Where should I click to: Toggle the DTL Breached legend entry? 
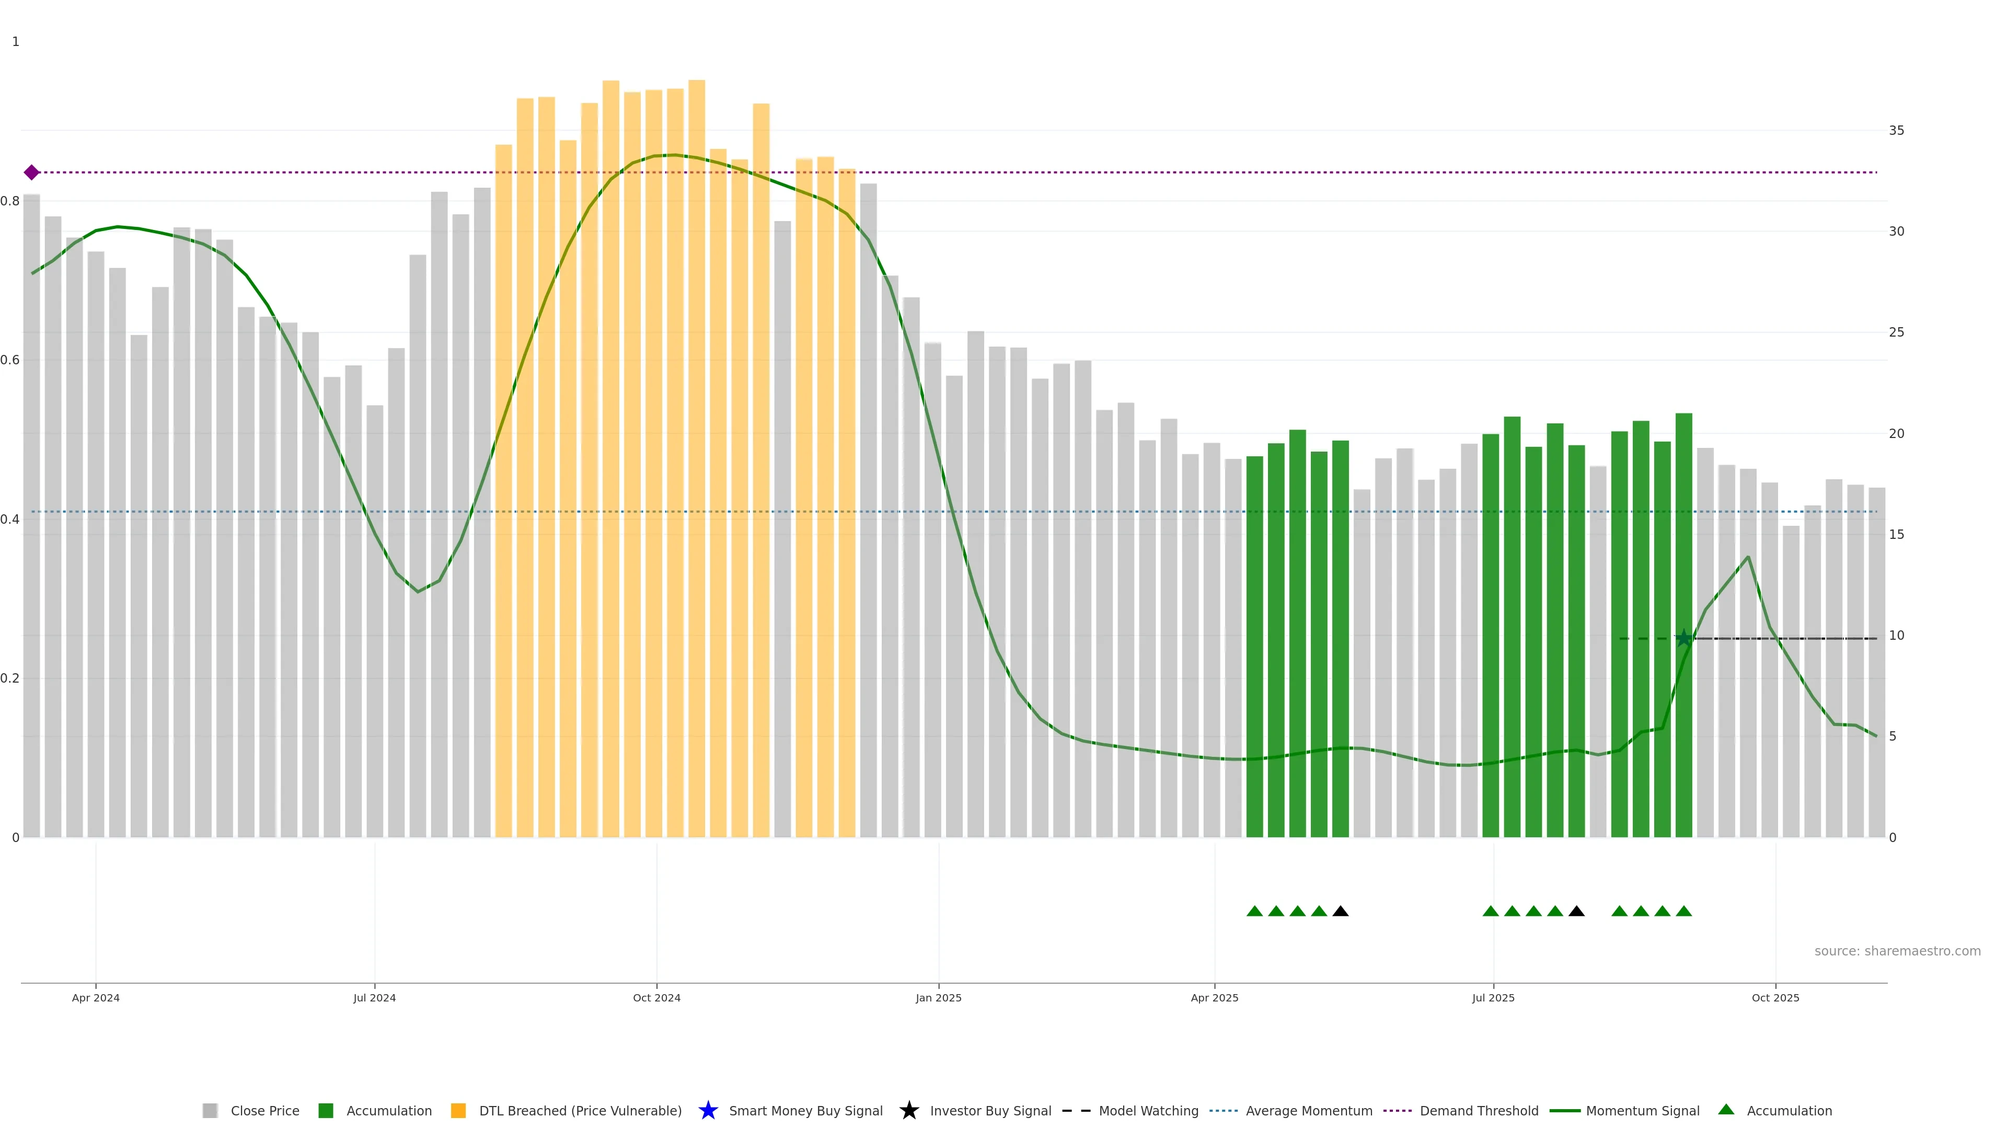(580, 1110)
